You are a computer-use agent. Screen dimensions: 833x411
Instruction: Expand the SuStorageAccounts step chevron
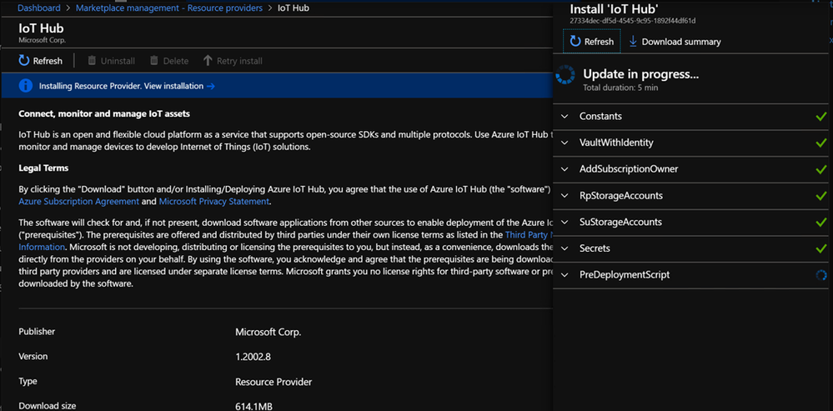tap(565, 222)
